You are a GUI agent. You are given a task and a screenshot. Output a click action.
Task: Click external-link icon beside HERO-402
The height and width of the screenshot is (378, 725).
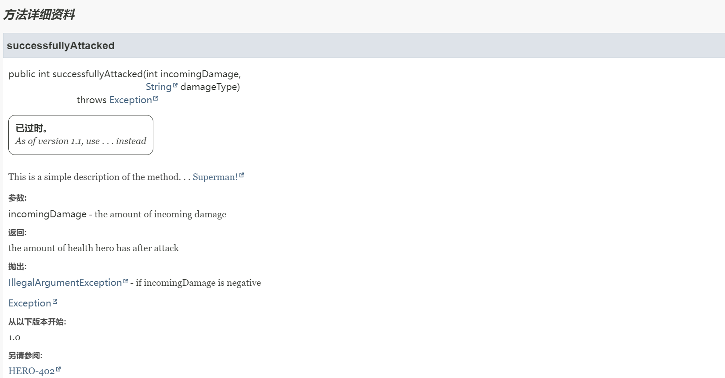(58, 369)
